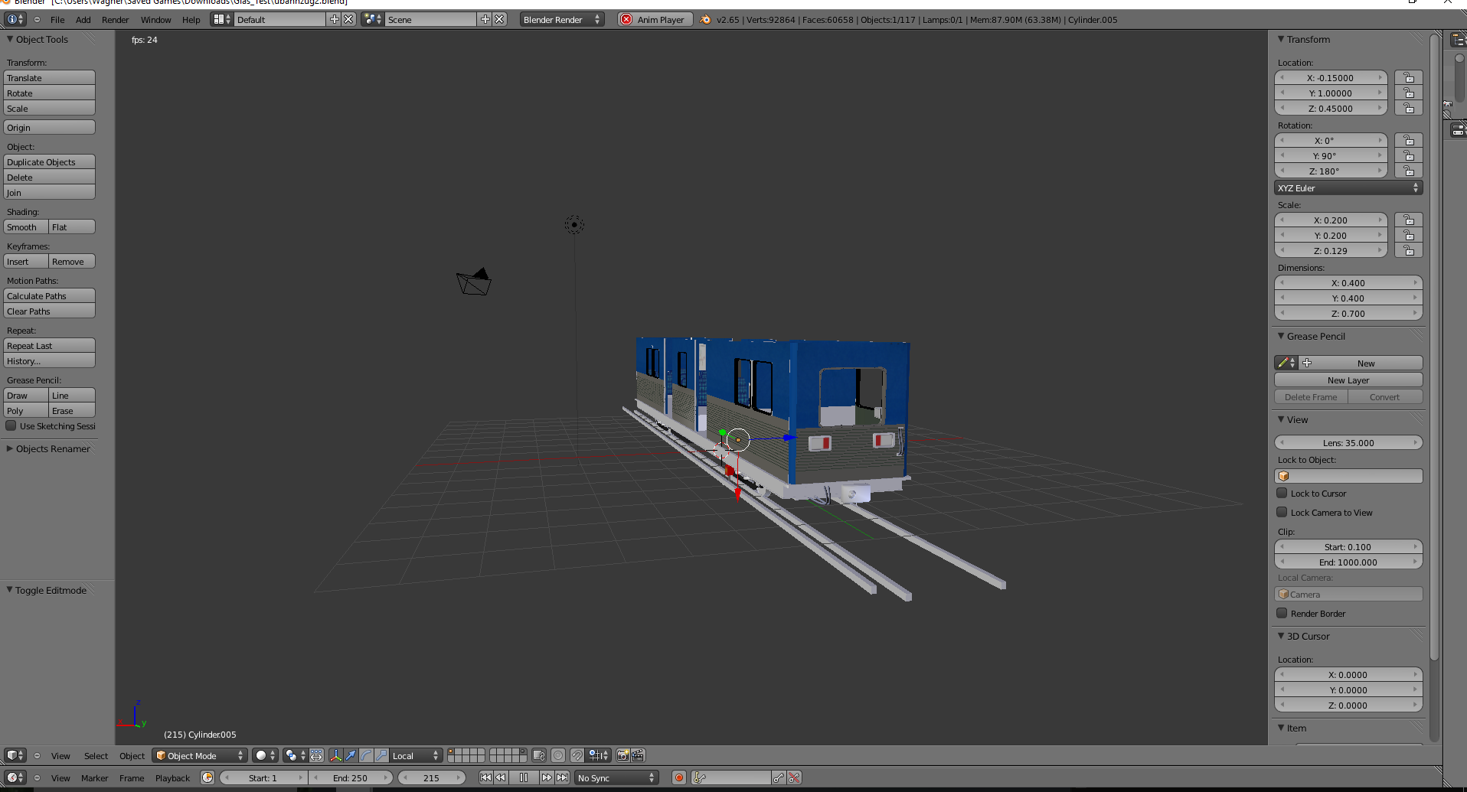Click the Lens 35.000 slider field
The height and width of the screenshot is (792, 1467).
coord(1348,443)
